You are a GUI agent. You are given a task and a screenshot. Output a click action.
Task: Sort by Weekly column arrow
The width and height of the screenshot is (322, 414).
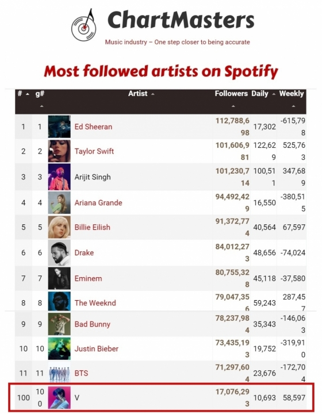[x=293, y=106]
